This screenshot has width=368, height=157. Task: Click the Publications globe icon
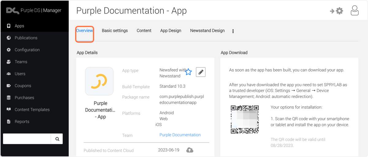click(9, 38)
